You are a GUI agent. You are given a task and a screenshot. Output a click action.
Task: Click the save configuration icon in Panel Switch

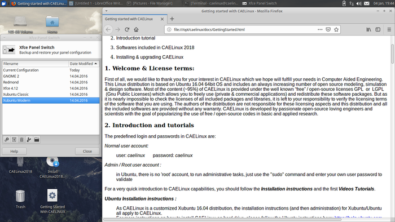[14, 140]
